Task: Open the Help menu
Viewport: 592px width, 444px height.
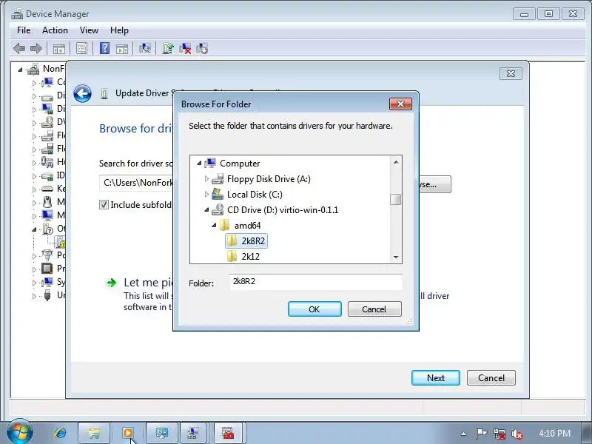Action: pyautogui.click(x=119, y=30)
